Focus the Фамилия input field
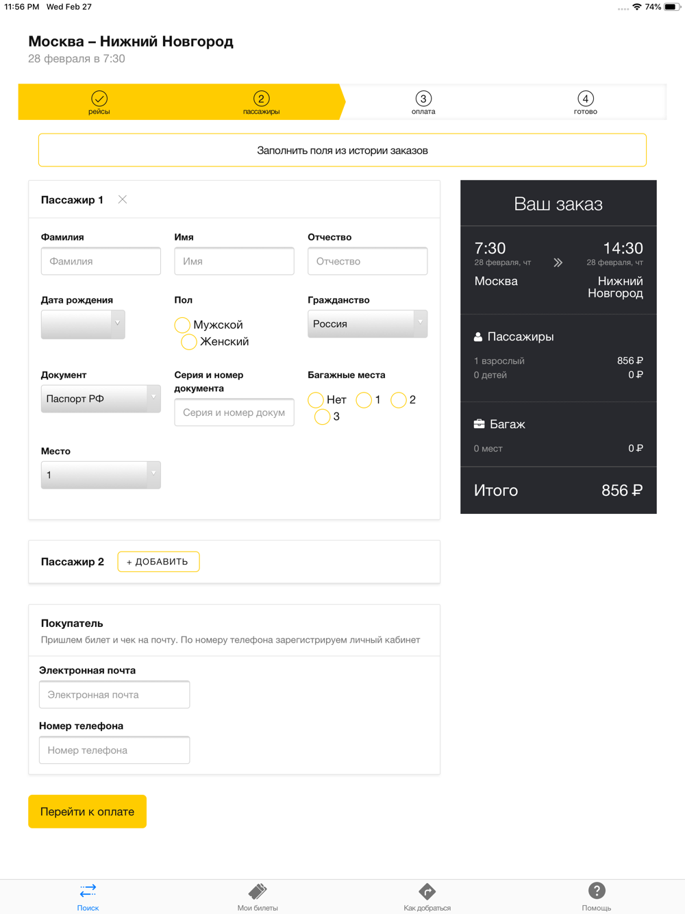This screenshot has width=685, height=914. click(x=101, y=261)
